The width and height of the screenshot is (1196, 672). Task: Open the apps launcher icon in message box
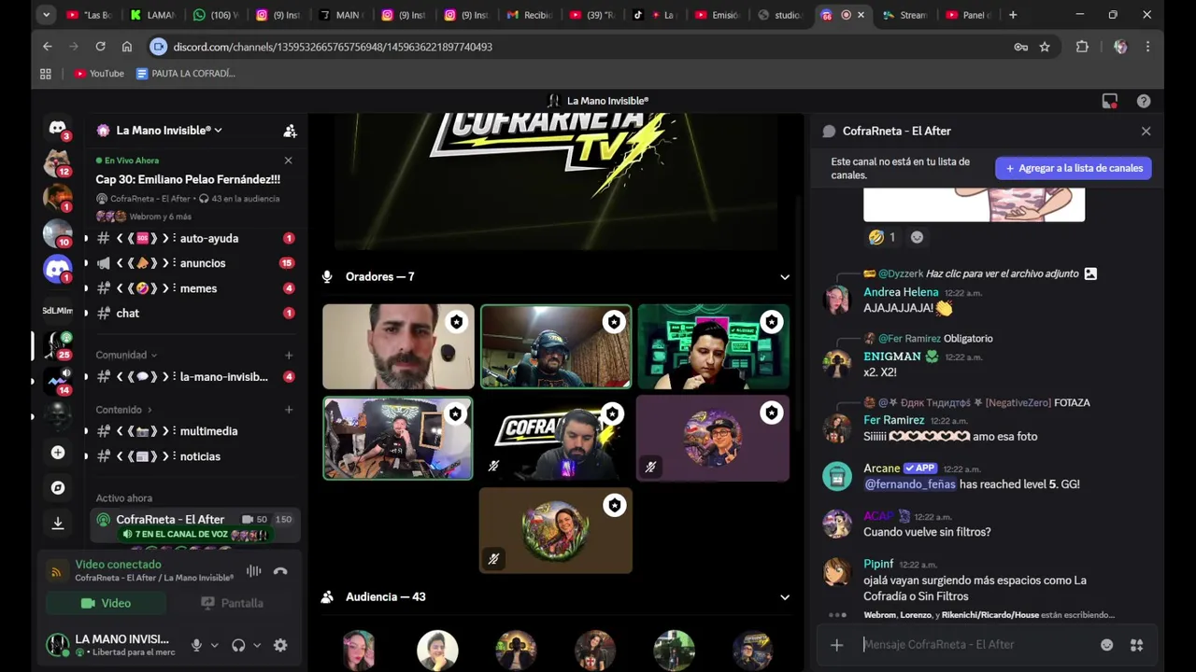tap(1136, 645)
